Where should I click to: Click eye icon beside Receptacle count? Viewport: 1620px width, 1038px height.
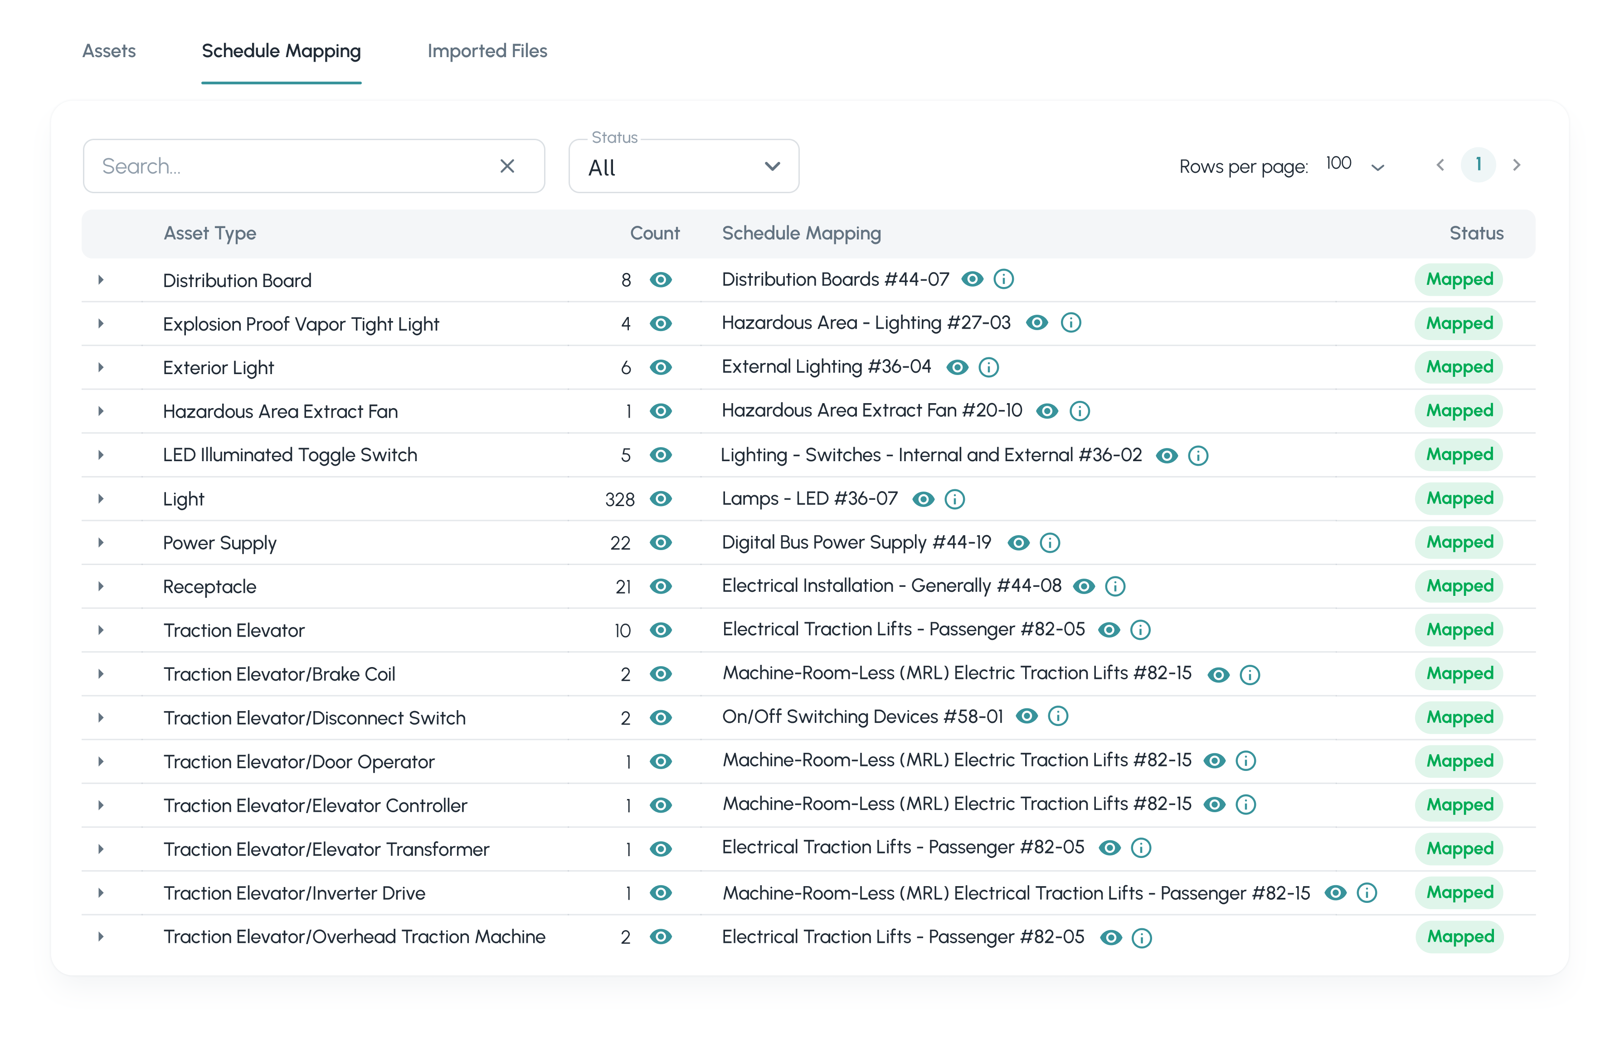[661, 586]
